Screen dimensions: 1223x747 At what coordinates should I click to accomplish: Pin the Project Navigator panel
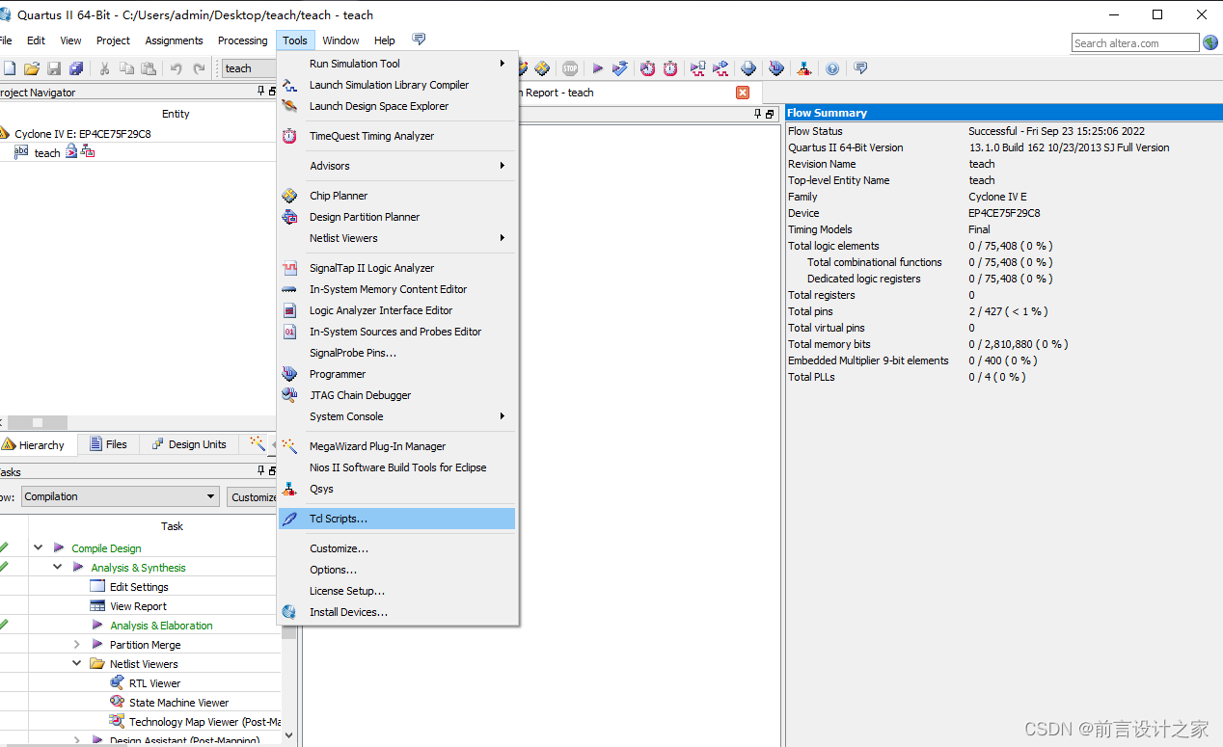coord(260,92)
